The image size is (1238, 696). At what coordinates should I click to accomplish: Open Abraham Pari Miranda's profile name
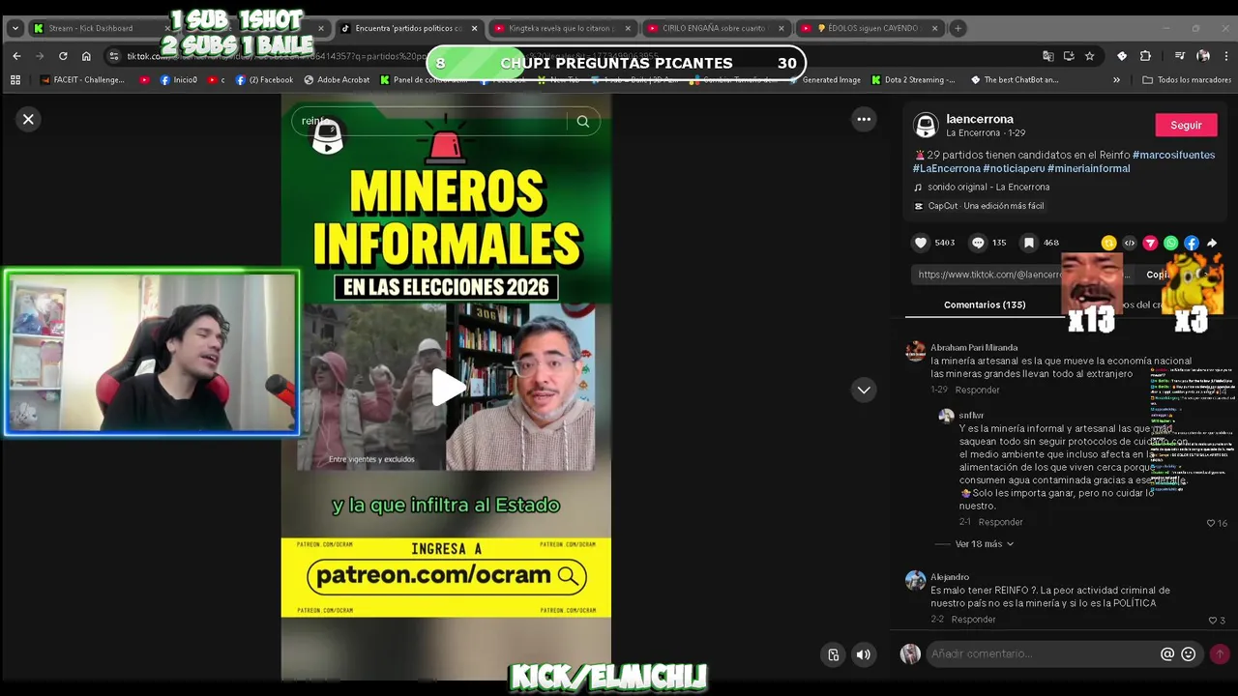[974, 347]
